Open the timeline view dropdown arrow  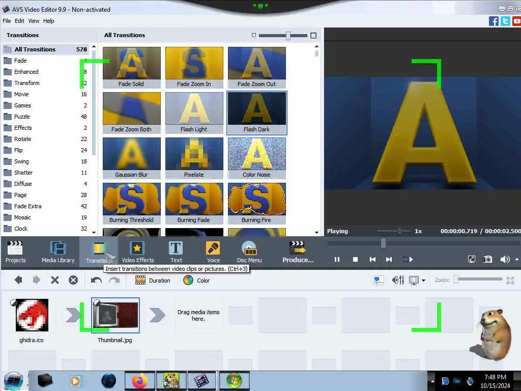tap(423, 281)
